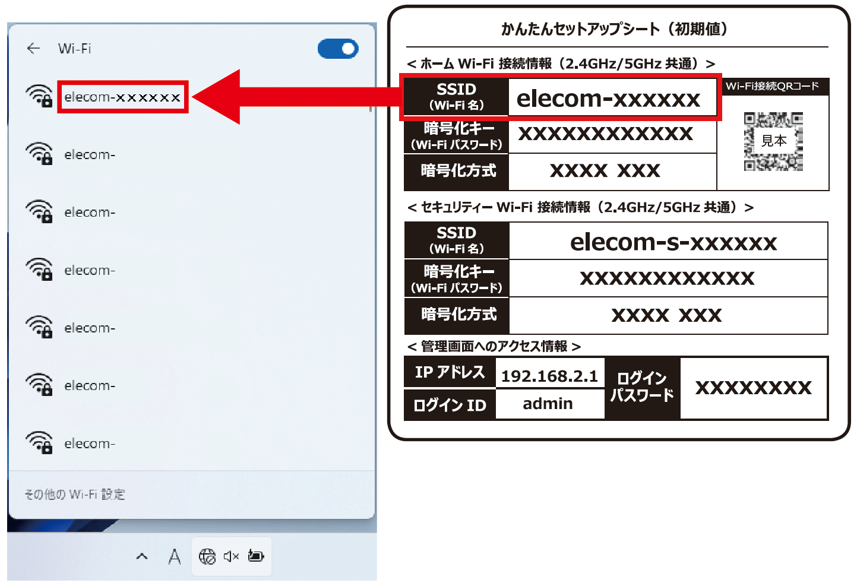This screenshot has width=857, height=583.
Task: Click 暗号化キー label in security Wi-Fi section
Action: 456,279
